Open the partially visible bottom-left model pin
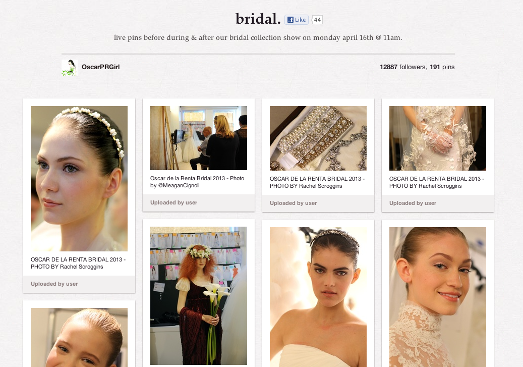Image resolution: width=523 pixels, height=367 pixels. pyautogui.click(x=79, y=337)
